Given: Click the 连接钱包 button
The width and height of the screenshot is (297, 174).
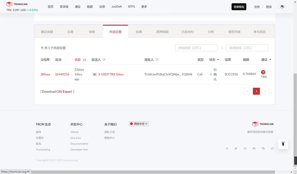Looking at the screenshot, I should (239, 6).
